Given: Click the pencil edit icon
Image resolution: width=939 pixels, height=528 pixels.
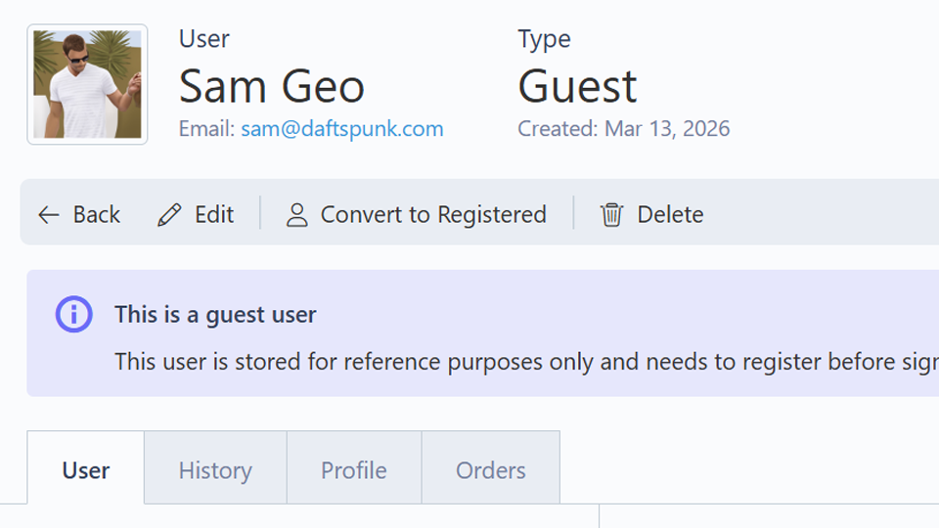Looking at the screenshot, I should [169, 215].
